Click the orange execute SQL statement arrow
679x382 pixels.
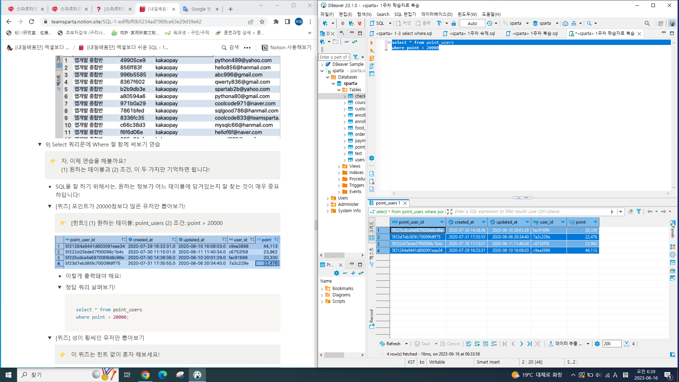pos(372,43)
